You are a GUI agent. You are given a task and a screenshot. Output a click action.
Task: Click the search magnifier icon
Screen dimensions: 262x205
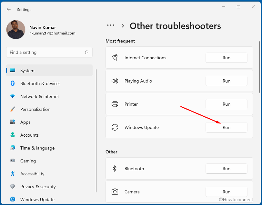86,52
